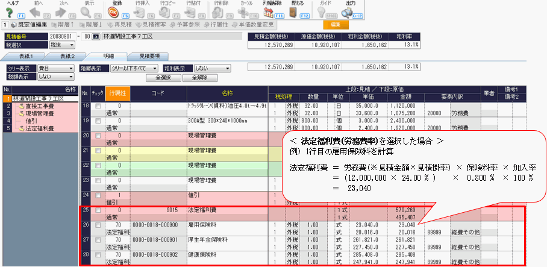The image size is (547, 267).
Task: Check the checkbox on row 26 雇用保険料
Action: point(98,225)
